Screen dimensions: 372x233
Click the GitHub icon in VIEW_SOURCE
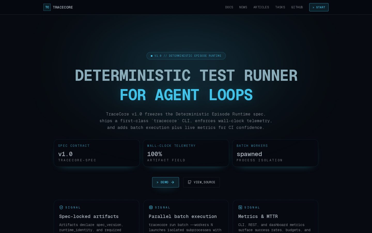[x=190, y=182]
